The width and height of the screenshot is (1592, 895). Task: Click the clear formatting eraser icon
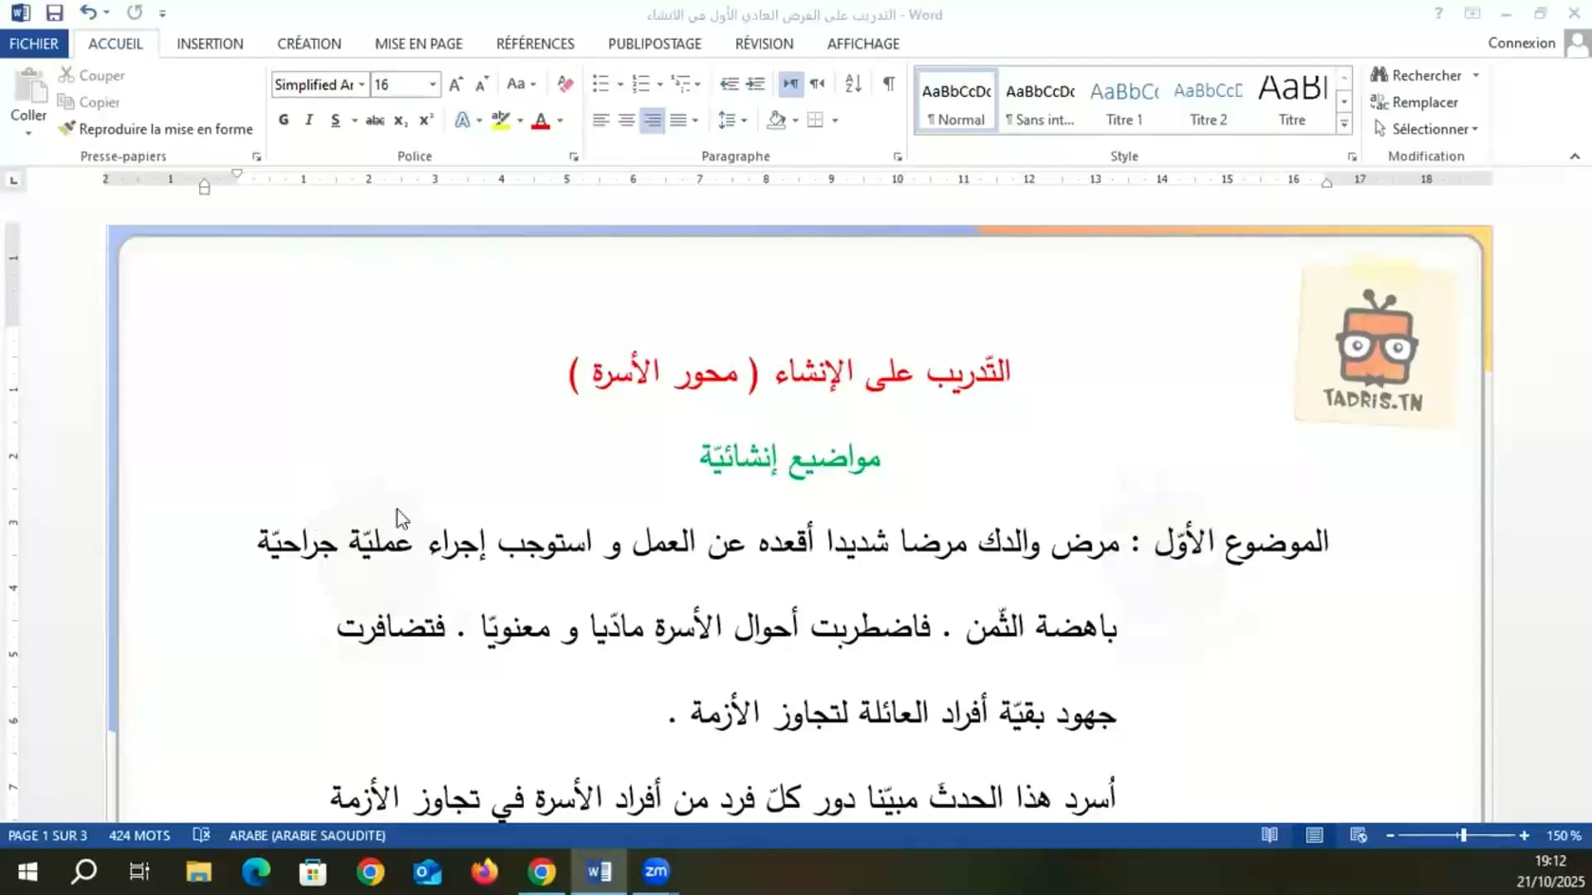point(565,84)
